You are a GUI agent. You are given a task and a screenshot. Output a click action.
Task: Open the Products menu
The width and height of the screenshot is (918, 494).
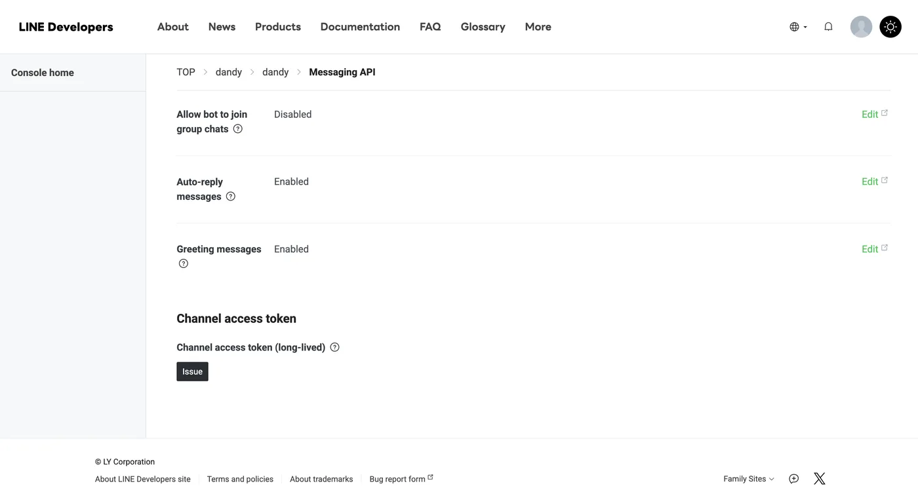[278, 27]
